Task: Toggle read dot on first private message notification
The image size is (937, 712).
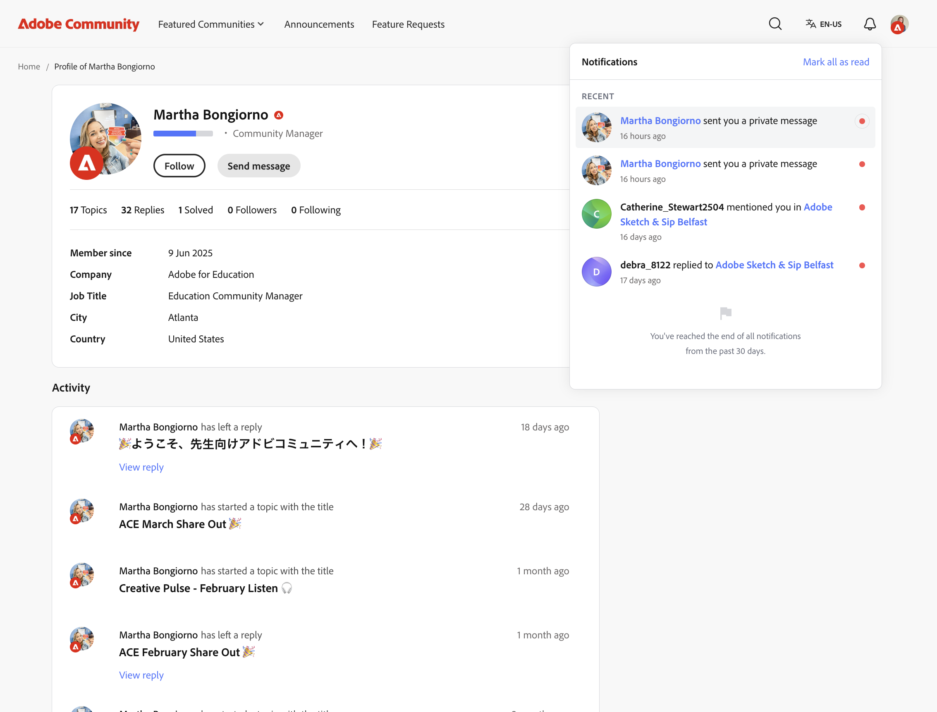Action: pos(862,121)
